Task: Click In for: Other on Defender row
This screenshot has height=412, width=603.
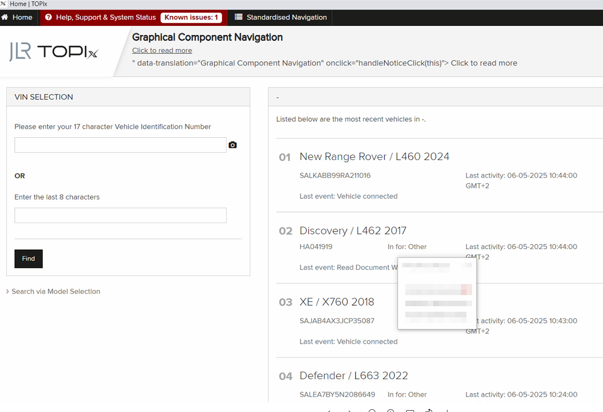Action: point(407,395)
